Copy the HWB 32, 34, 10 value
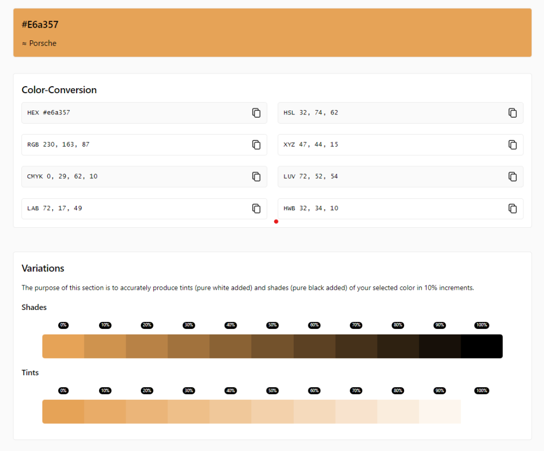Image resolution: width=544 pixels, height=451 pixels. 512,209
